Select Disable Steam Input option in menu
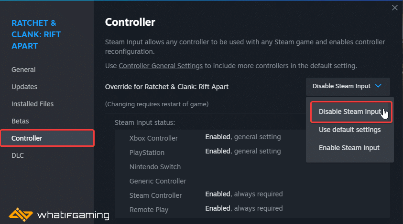The height and width of the screenshot is (224, 403). [x=351, y=112]
